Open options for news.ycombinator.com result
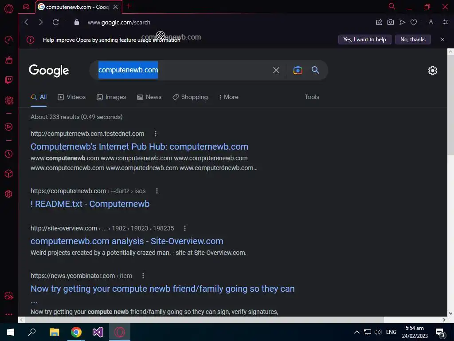Screen dimensions: 454x341 click(143, 276)
